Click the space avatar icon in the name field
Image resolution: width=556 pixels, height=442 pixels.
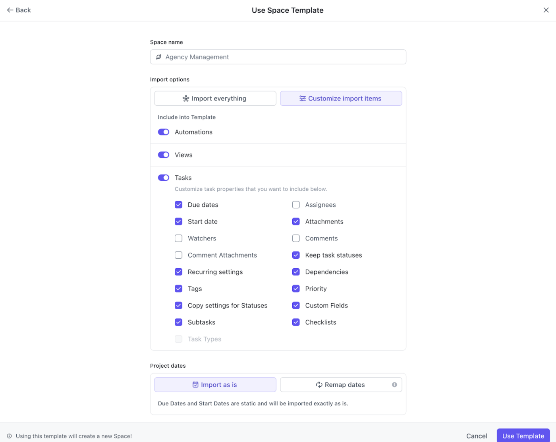point(158,57)
